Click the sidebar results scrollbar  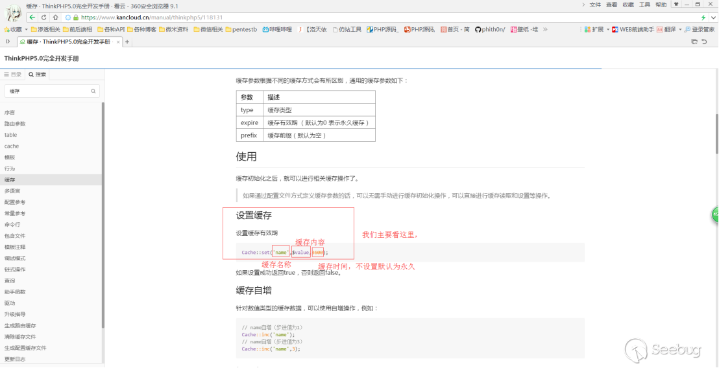(103, 215)
